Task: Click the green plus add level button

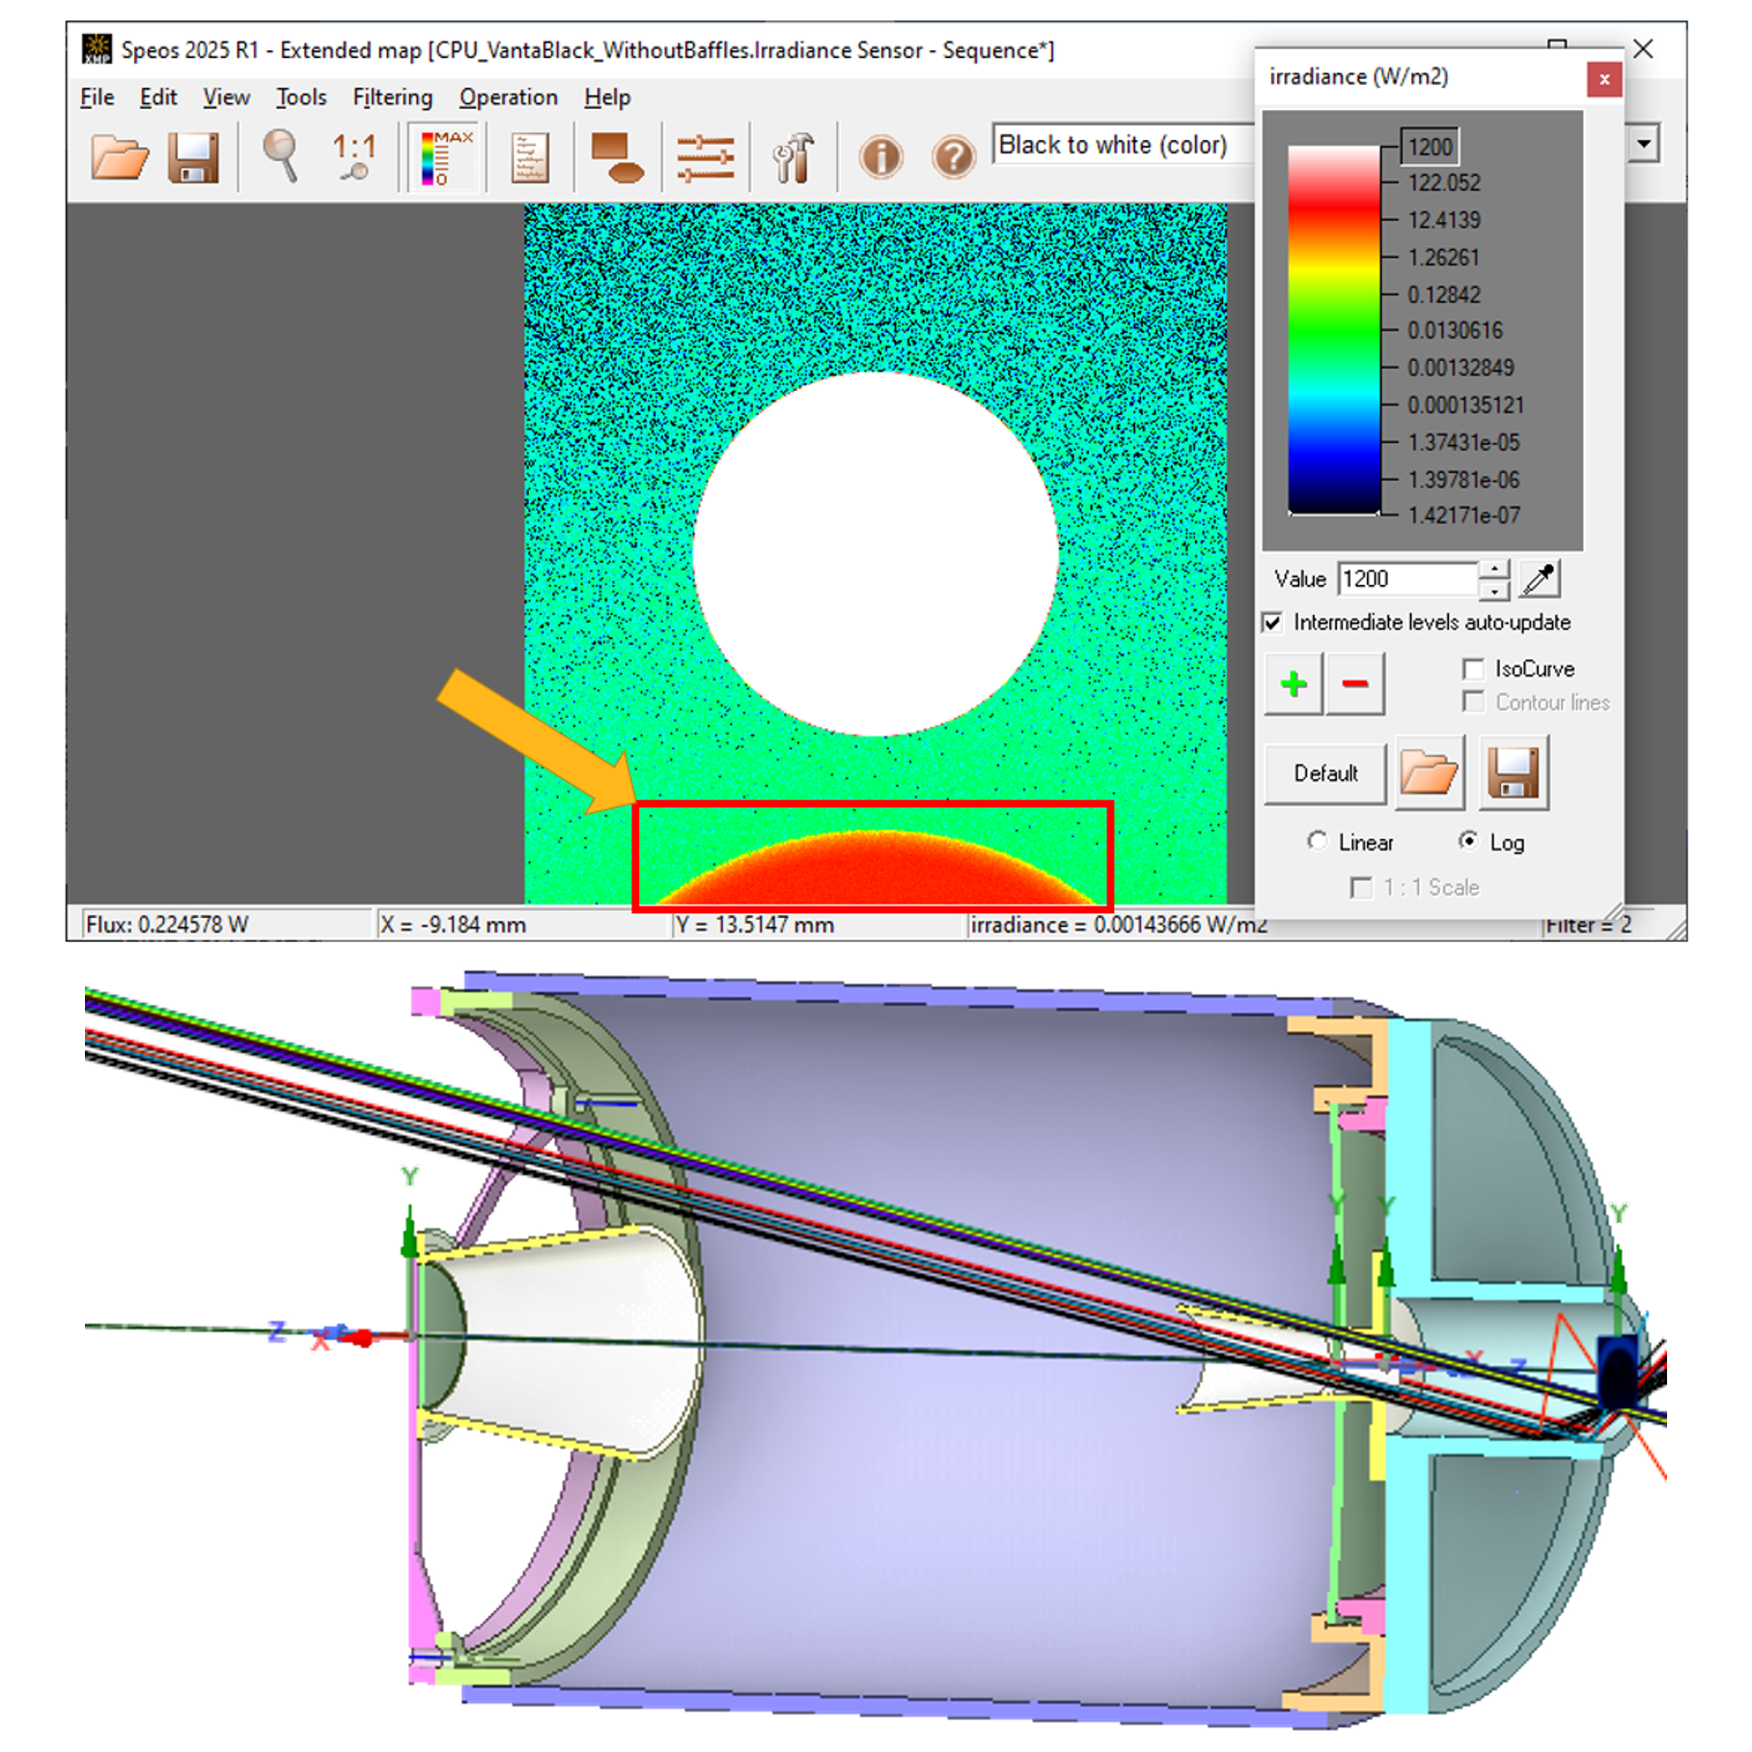Action: [1293, 684]
